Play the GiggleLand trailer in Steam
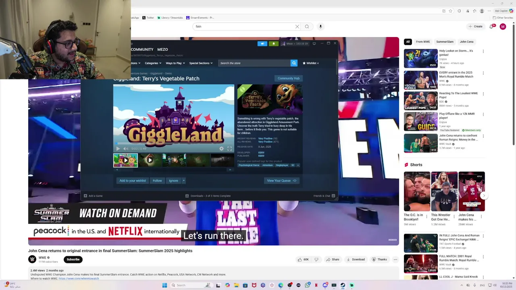This screenshot has height=290, width=516. pos(118,149)
